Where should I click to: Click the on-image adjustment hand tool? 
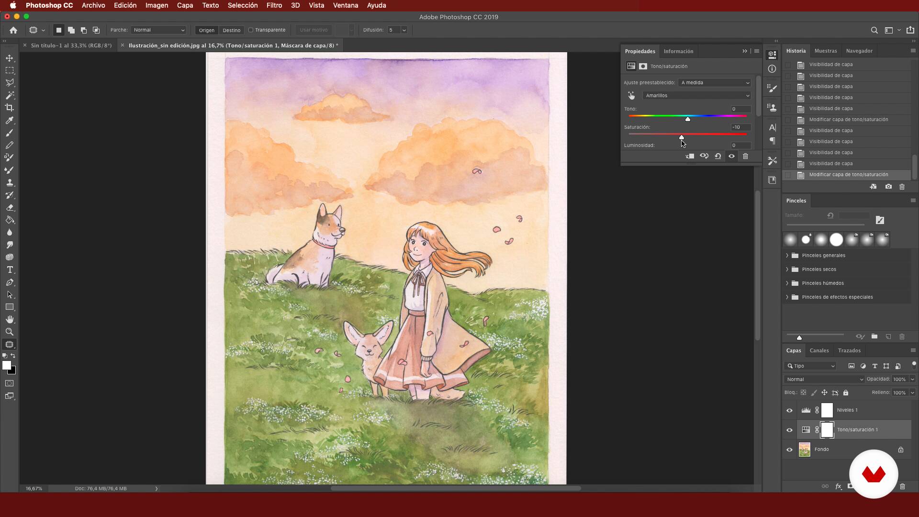pos(631,96)
